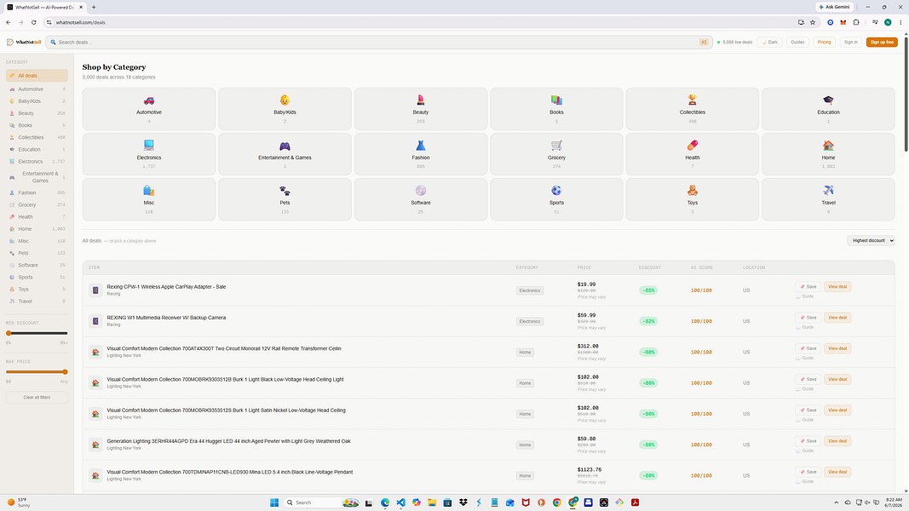
Task: Open the Fashion dress category card
Action: (421, 154)
